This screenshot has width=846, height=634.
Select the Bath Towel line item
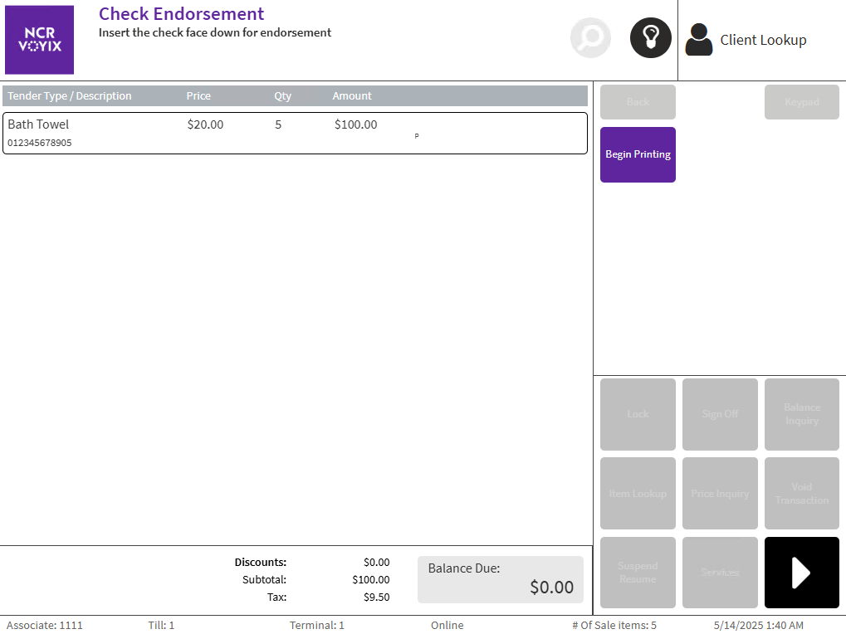(x=295, y=133)
